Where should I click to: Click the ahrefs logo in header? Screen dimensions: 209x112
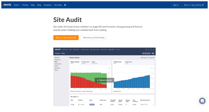click(7, 5)
